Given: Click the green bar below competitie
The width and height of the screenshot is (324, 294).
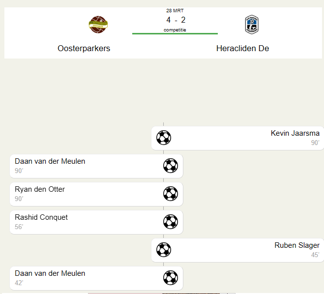Looking at the screenshot, I should pyautogui.click(x=175, y=33).
